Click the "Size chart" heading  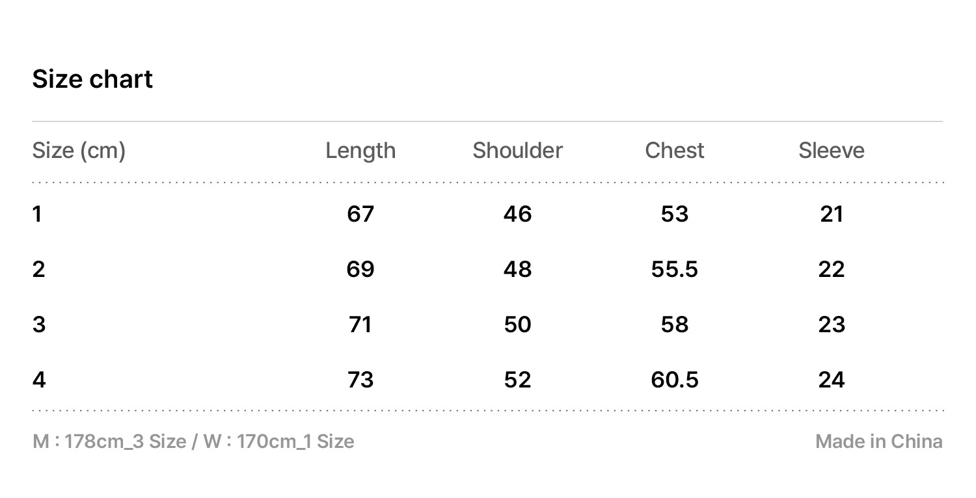92,79
